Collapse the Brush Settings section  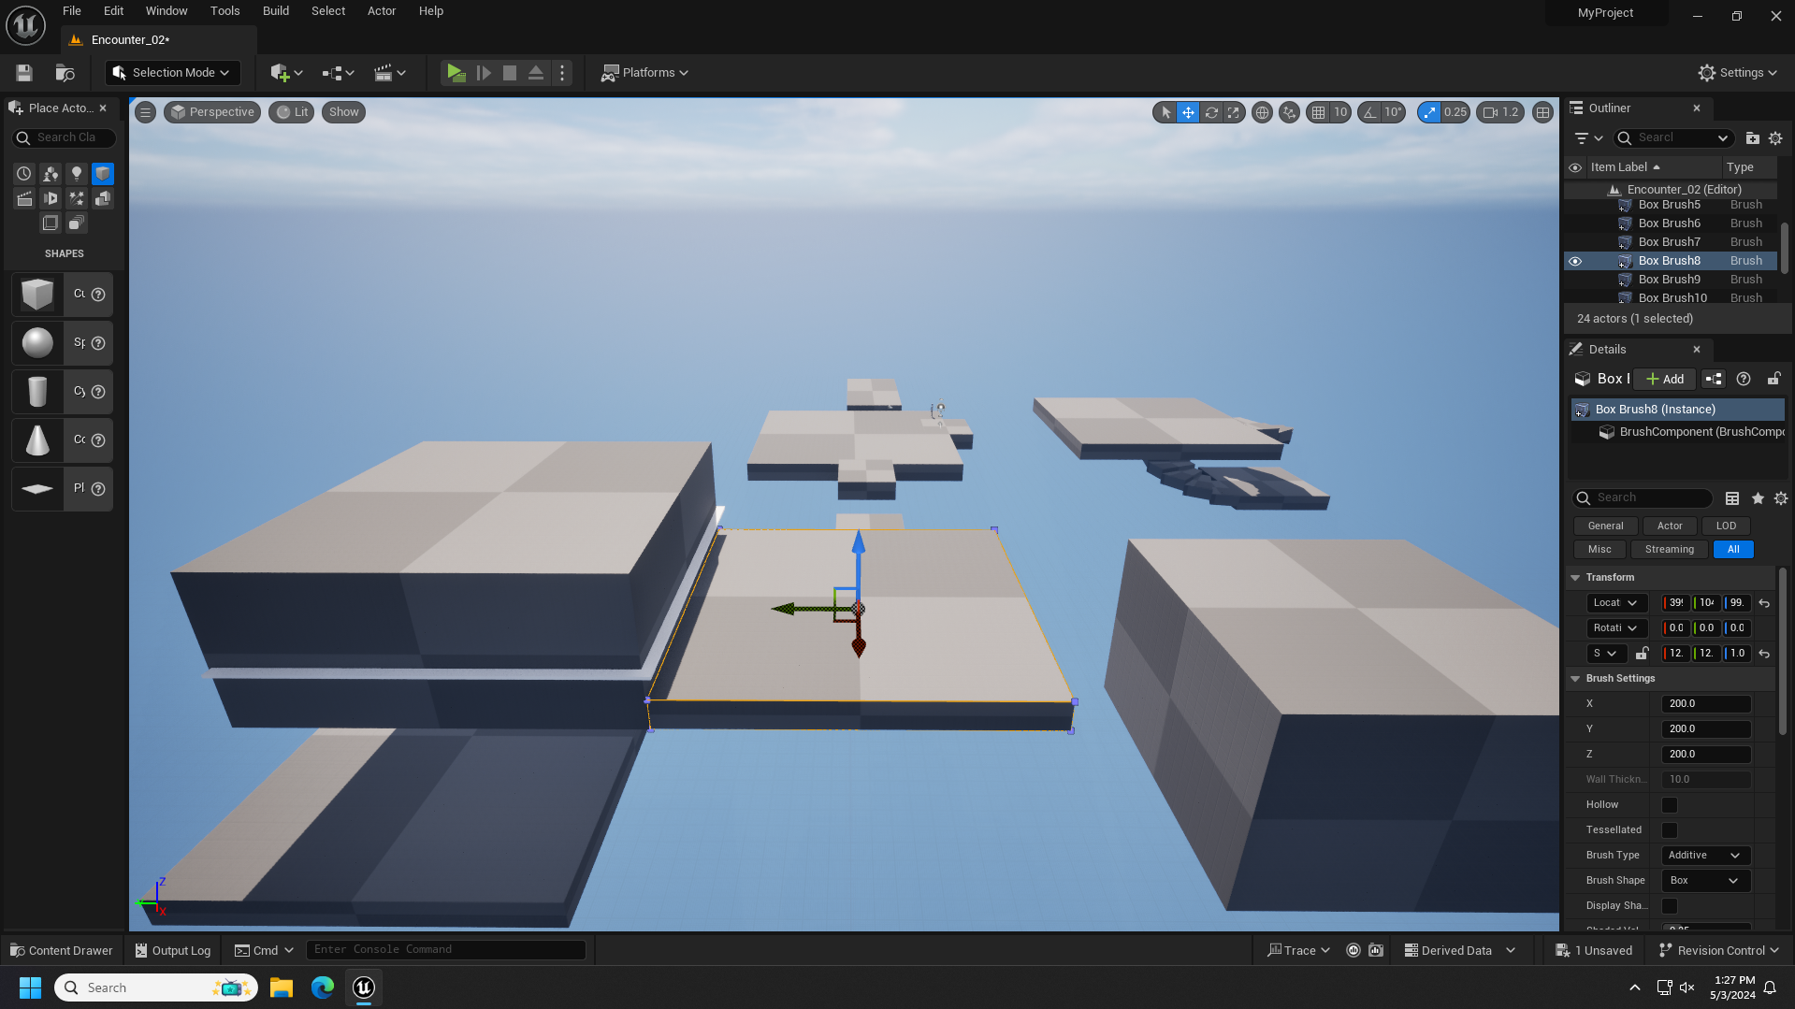[x=1575, y=679]
